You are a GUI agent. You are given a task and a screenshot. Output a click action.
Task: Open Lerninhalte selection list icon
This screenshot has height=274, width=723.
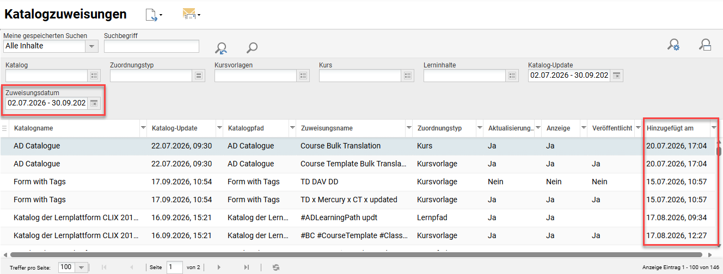[512, 76]
